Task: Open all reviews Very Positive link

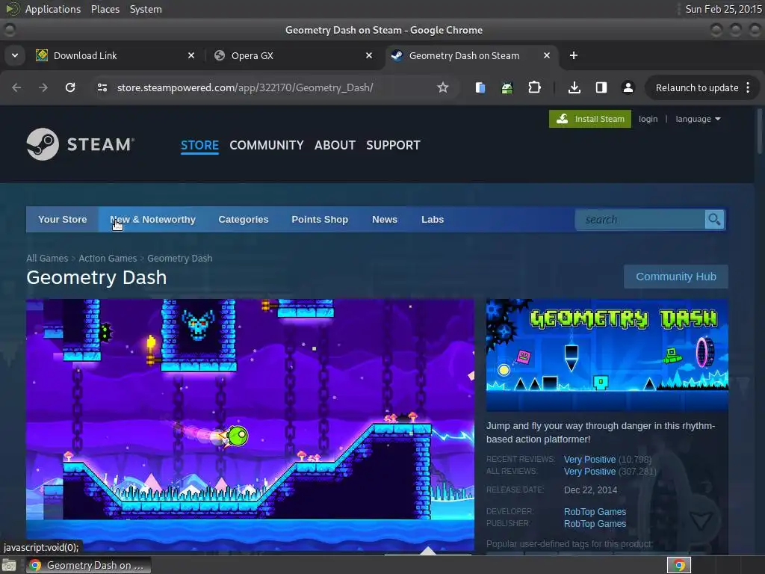Action: (x=590, y=472)
